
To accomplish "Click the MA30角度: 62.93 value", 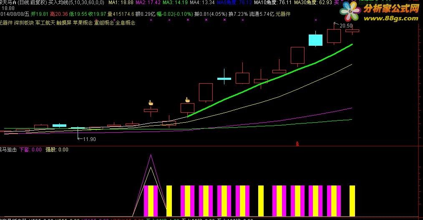I will click(x=313, y=2).
